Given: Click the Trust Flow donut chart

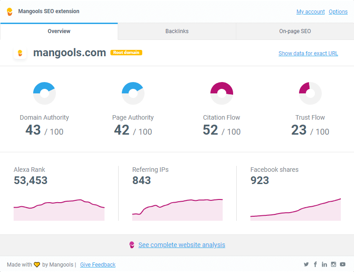Looking at the screenshot, I should [x=310, y=93].
